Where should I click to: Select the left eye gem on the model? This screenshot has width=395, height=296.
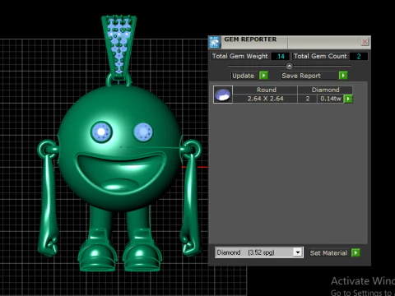(x=101, y=132)
